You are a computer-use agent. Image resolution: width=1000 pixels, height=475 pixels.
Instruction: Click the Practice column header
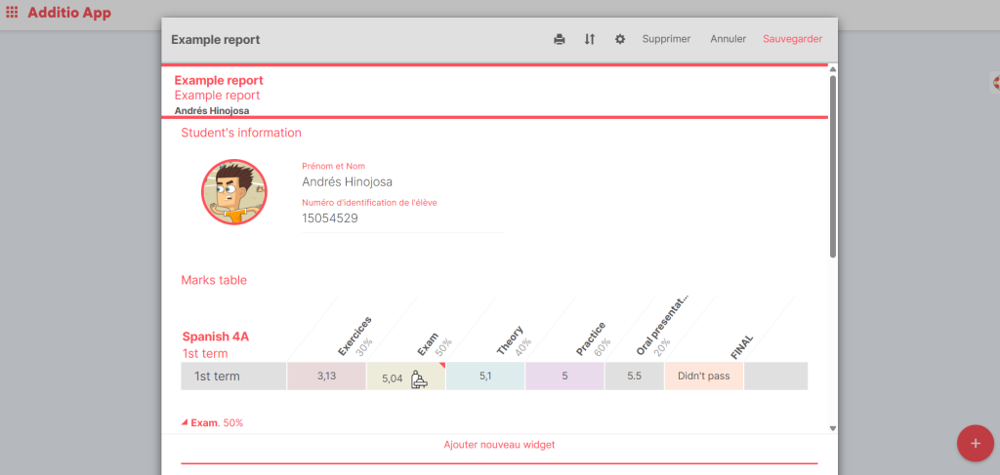click(591, 338)
